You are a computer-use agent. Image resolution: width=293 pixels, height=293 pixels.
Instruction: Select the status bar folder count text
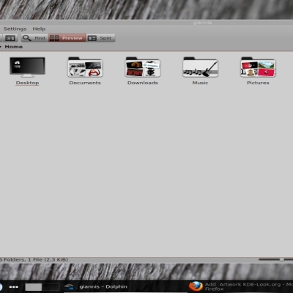[34, 259]
